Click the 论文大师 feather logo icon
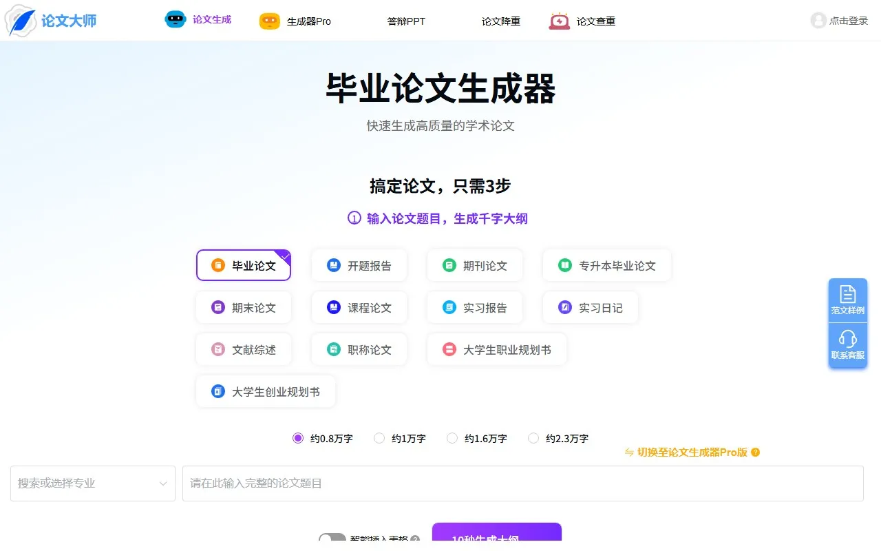This screenshot has height=551, width=881. [19, 21]
